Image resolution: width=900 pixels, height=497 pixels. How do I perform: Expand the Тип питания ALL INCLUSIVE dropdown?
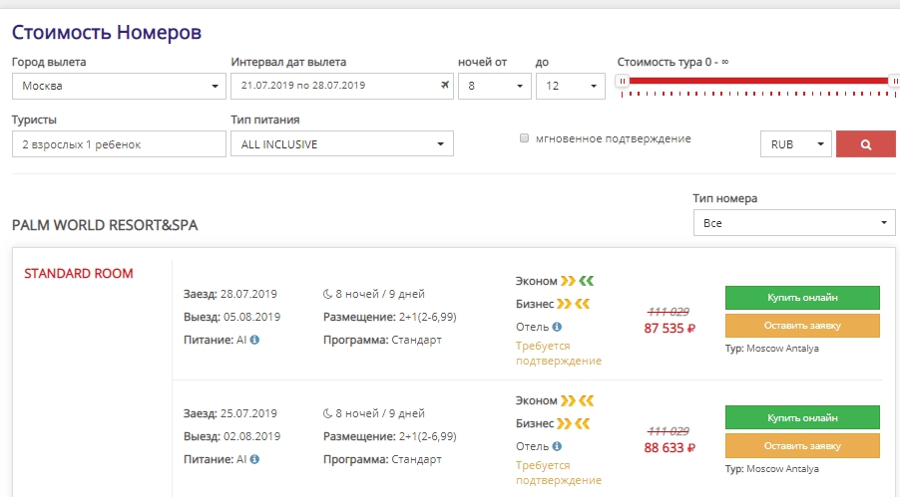[x=342, y=143]
